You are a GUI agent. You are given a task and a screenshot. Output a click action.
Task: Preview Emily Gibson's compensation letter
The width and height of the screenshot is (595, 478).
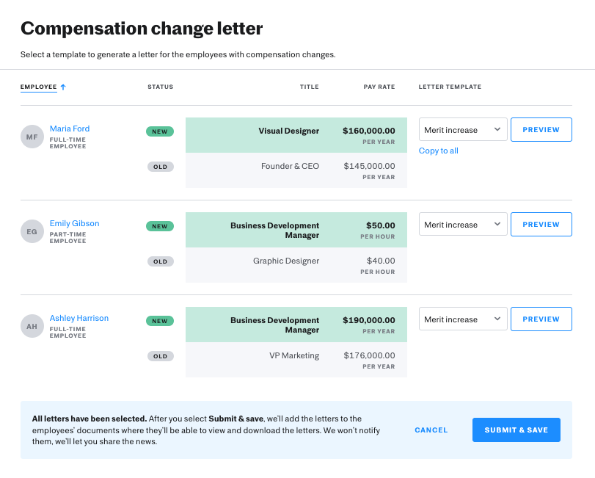point(541,225)
